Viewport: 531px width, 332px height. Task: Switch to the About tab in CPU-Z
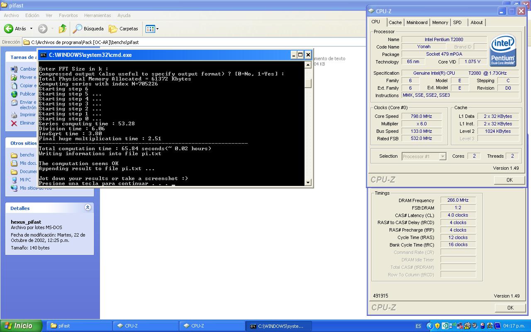coord(476,22)
